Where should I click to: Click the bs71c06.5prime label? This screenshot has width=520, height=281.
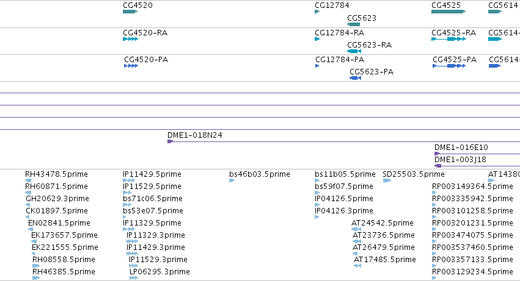click(x=153, y=199)
